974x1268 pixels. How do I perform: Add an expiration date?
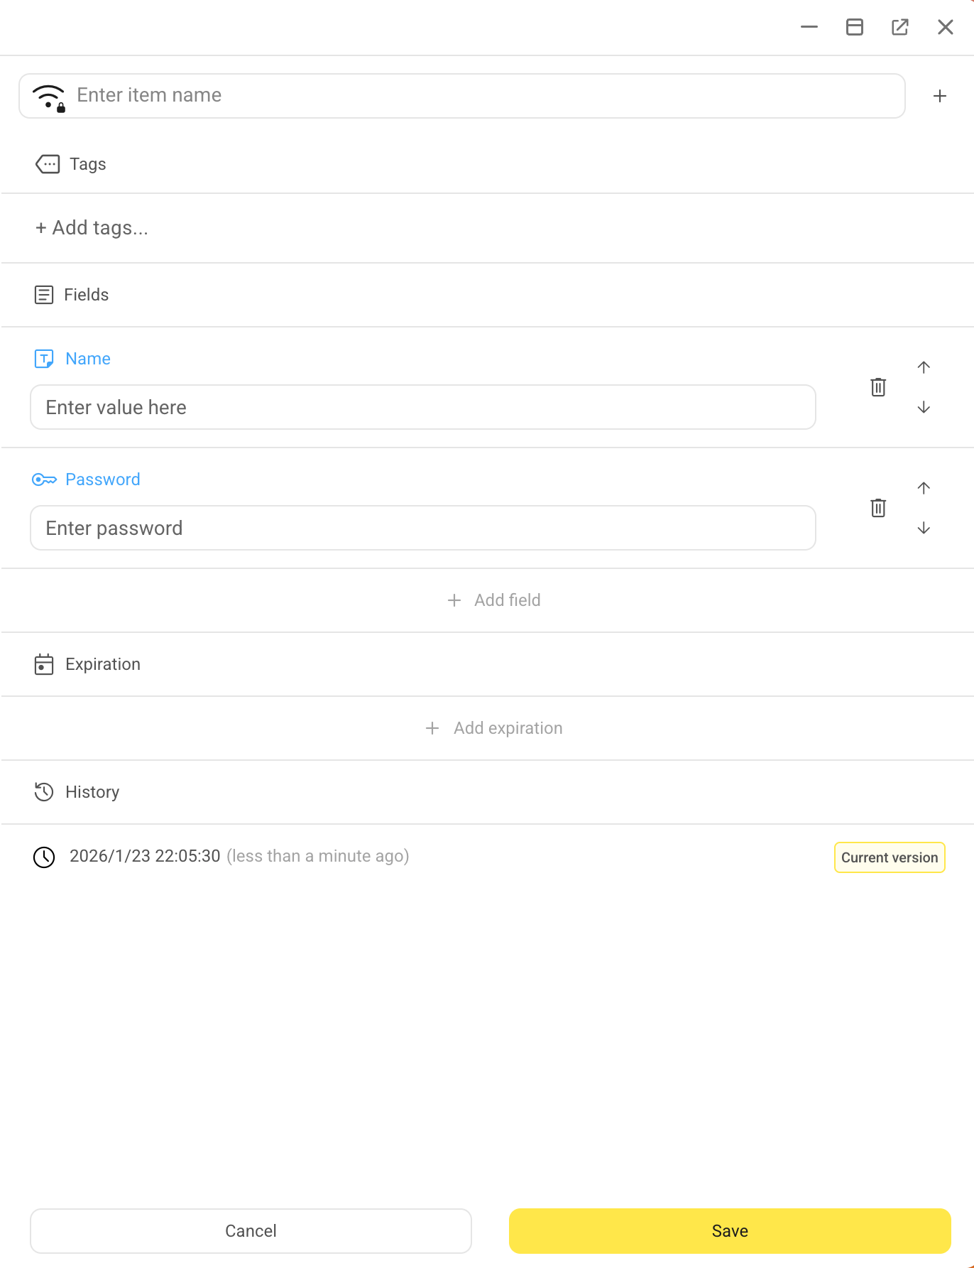pos(494,727)
